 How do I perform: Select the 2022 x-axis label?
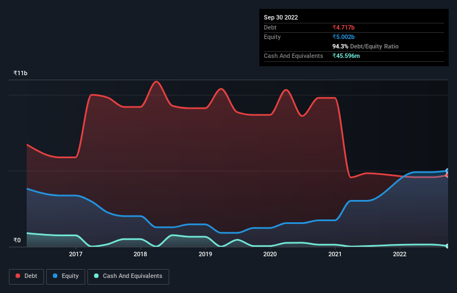pos(400,254)
